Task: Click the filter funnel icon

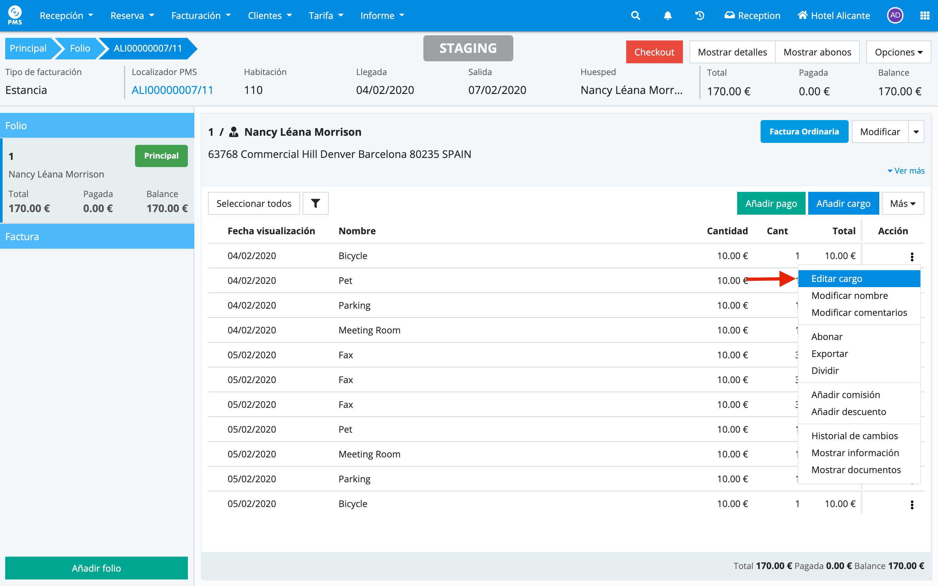Action: tap(315, 204)
